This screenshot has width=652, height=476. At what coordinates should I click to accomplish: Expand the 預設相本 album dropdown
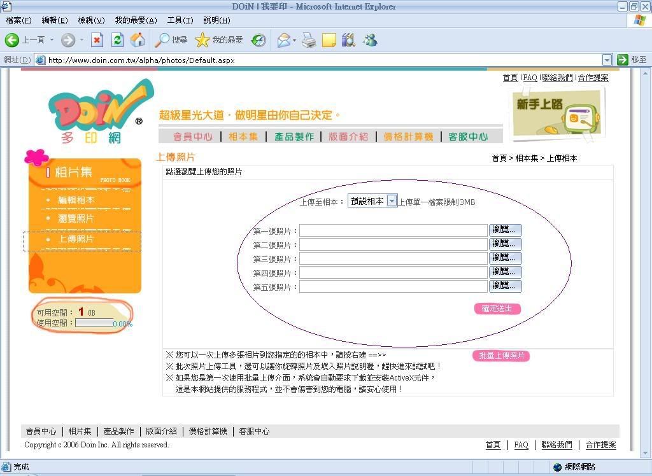[392, 201]
